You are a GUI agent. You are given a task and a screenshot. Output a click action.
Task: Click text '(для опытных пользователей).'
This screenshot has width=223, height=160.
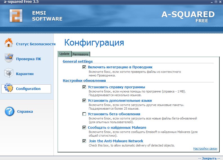coord(111,122)
